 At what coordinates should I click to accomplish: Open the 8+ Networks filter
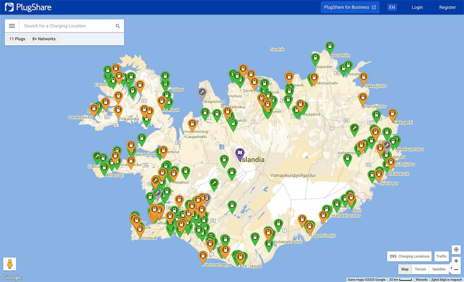point(44,39)
